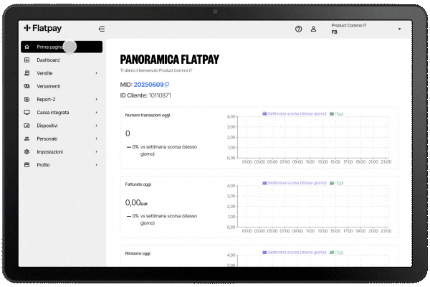Click the MID number 20250609 link
This screenshot has height=287, width=430.
click(x=148, y=85)
